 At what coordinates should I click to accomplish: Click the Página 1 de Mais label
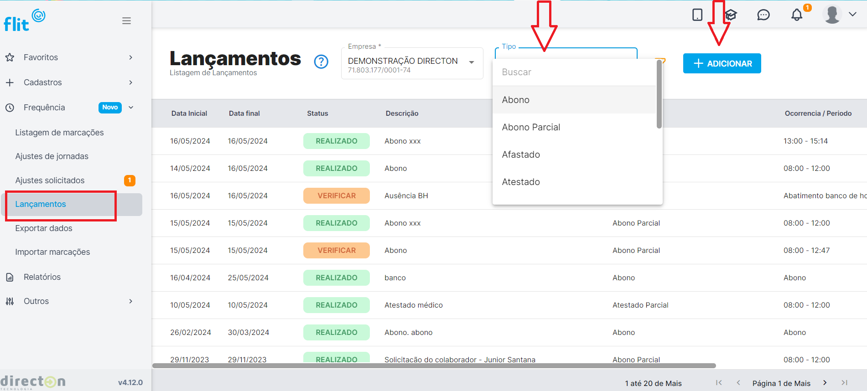pyautogui.click(x=781, y=383)
